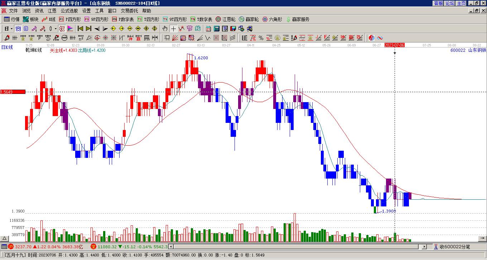Toggle the crosshair cursor tool
The width and height of the screenshot is (487, 260).
173,29
